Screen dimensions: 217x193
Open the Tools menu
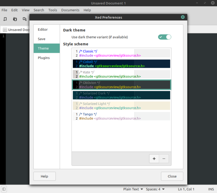(x=53, y=10)
